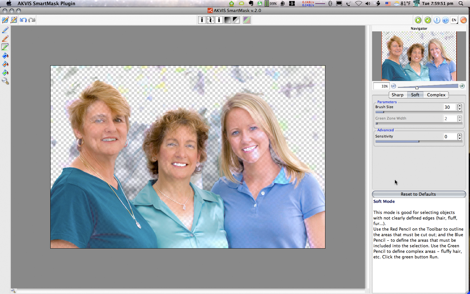470x294 pixels.
Task: Click the Sensitivity value field
Action: coord(450,137)
